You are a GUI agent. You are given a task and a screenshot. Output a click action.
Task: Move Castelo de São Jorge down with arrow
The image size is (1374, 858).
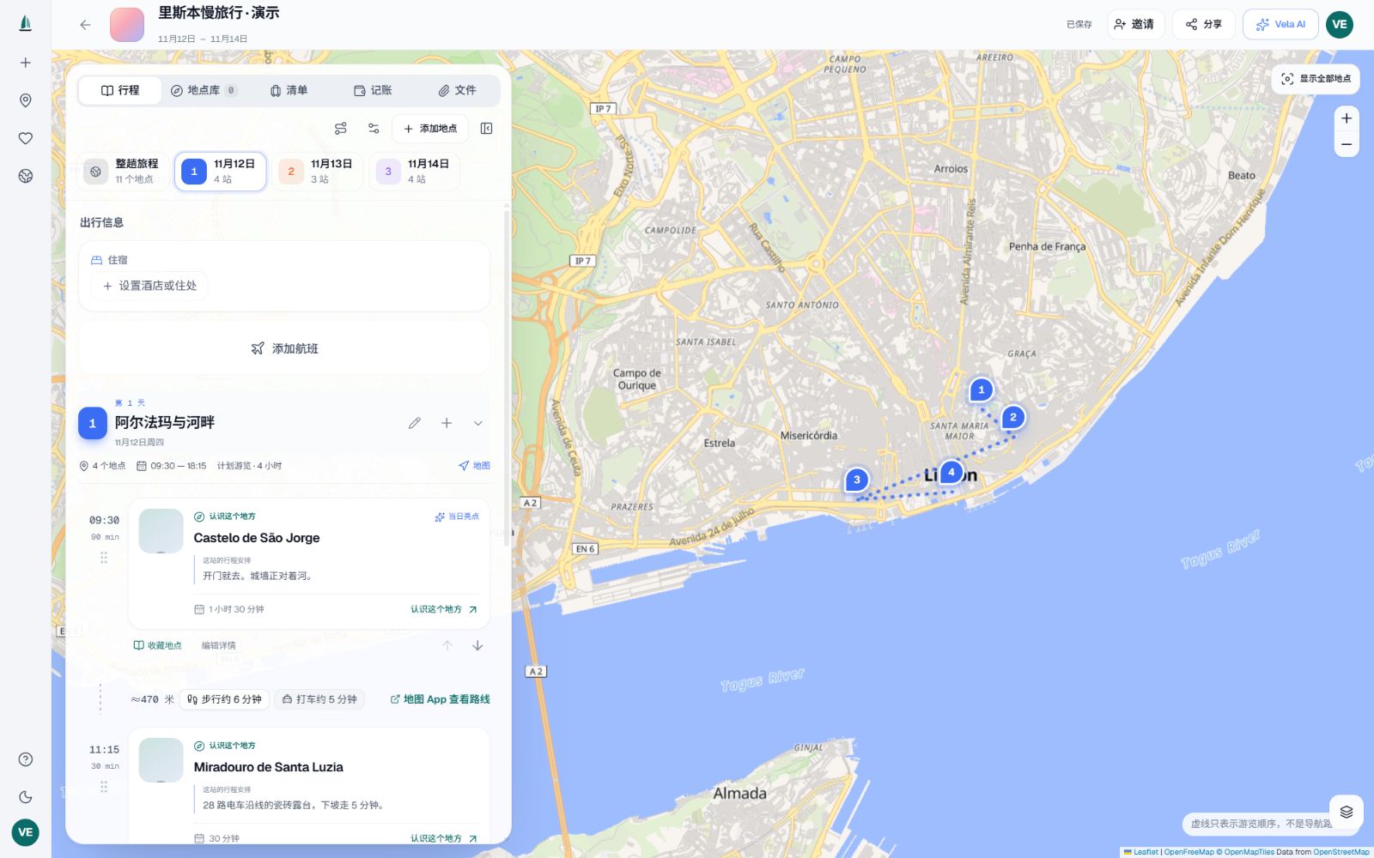(477, 645)
